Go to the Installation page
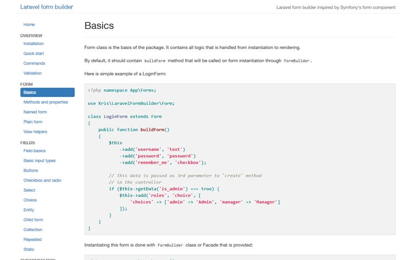 point(33,43)
